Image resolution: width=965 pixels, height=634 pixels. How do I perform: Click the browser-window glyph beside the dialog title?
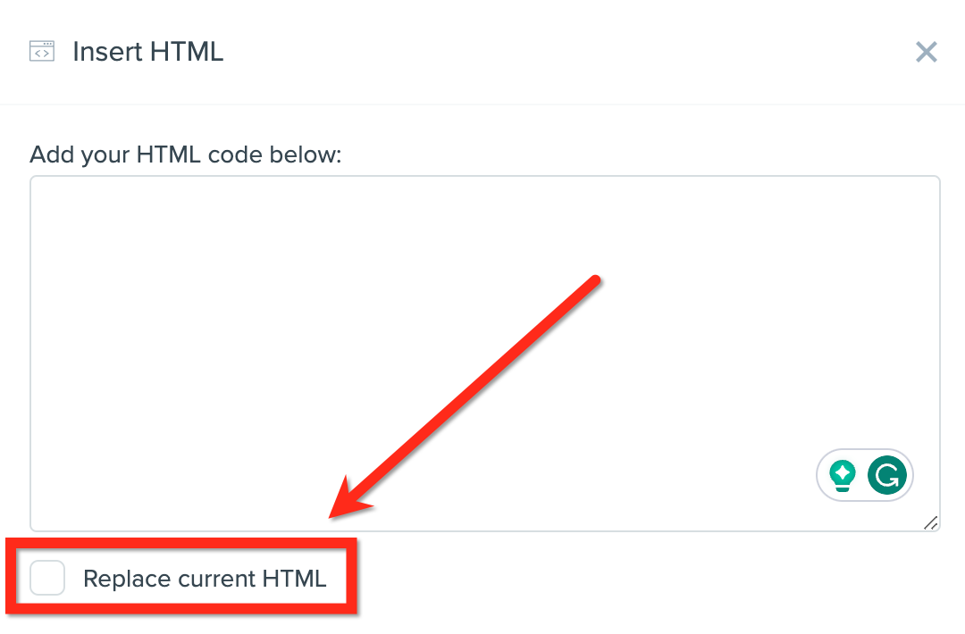(x=41, y=52)
